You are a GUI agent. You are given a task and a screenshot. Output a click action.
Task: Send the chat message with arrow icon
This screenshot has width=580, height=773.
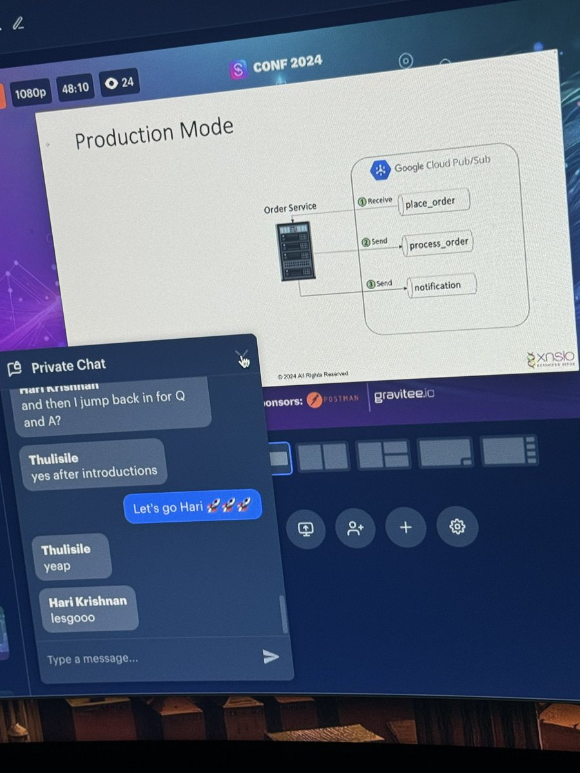271,656
